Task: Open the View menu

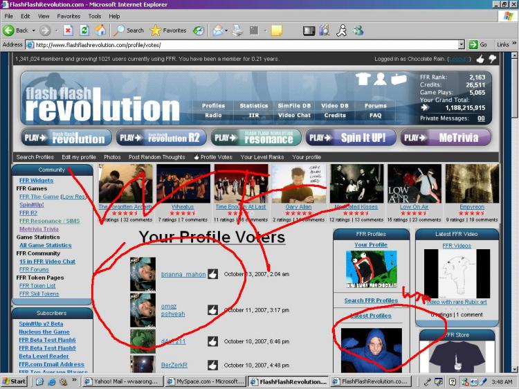Action: click(x=44, y=16)
